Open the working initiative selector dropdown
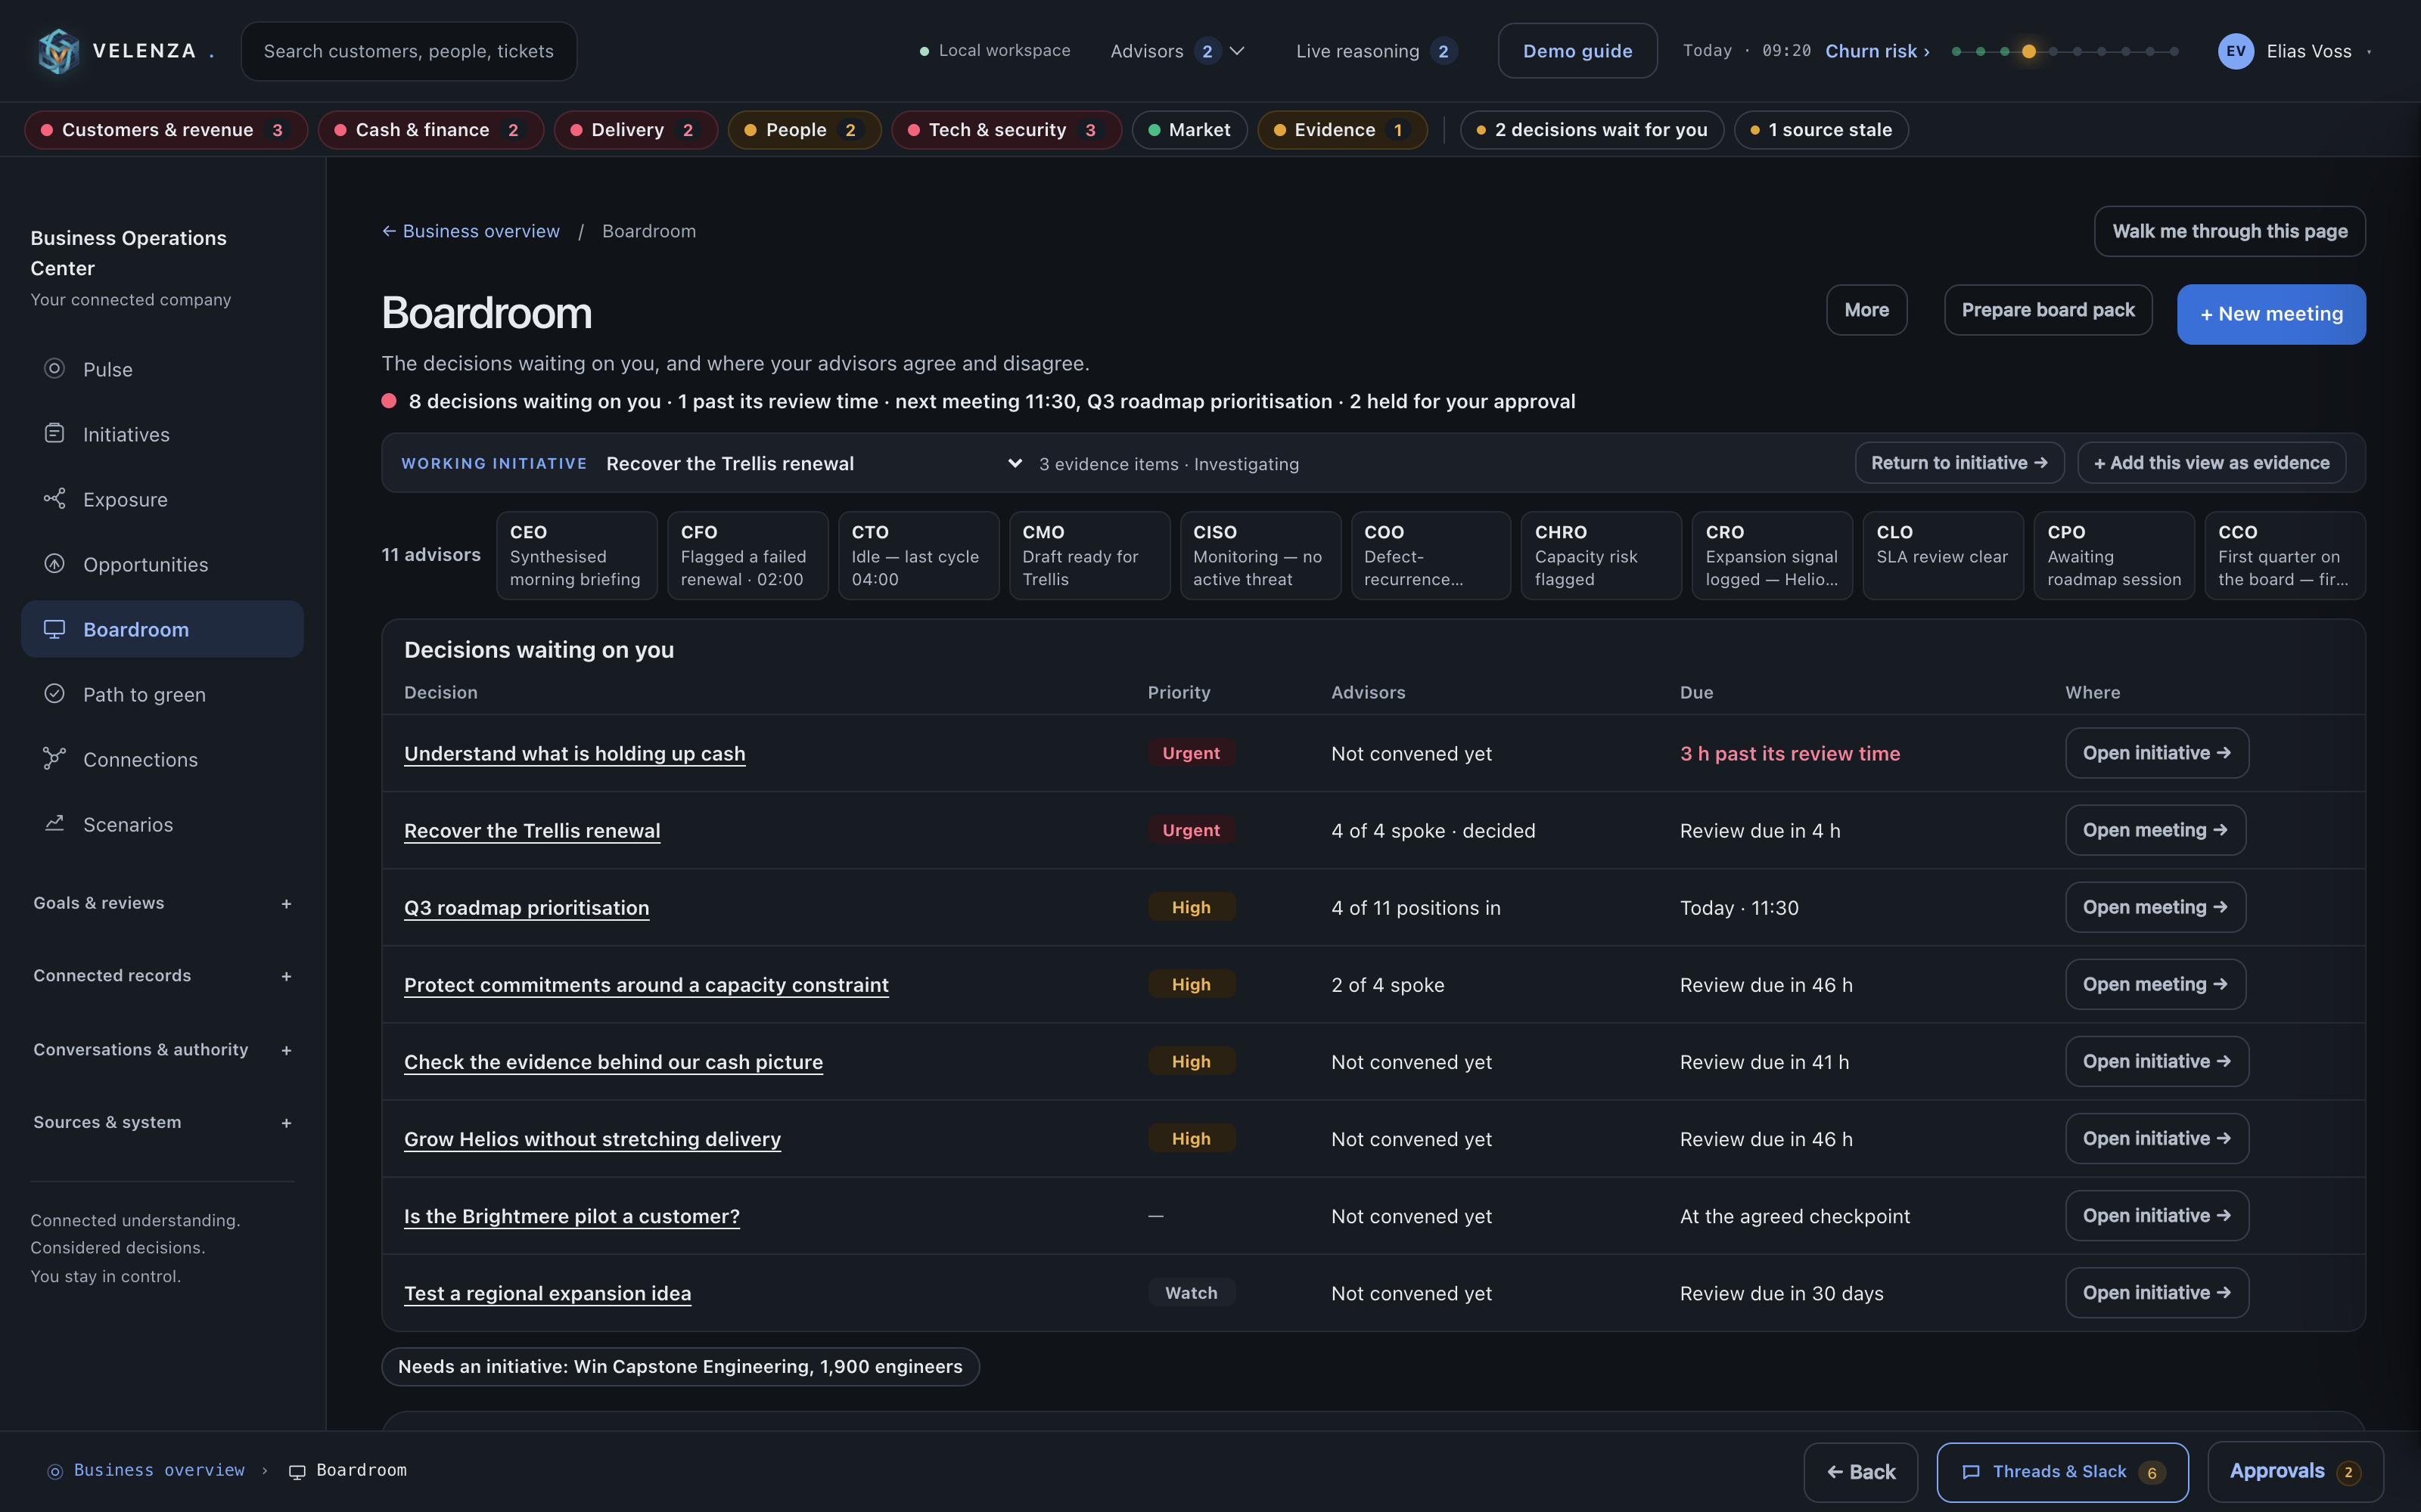This screenshot has height=1512, width=2421. 813,463
